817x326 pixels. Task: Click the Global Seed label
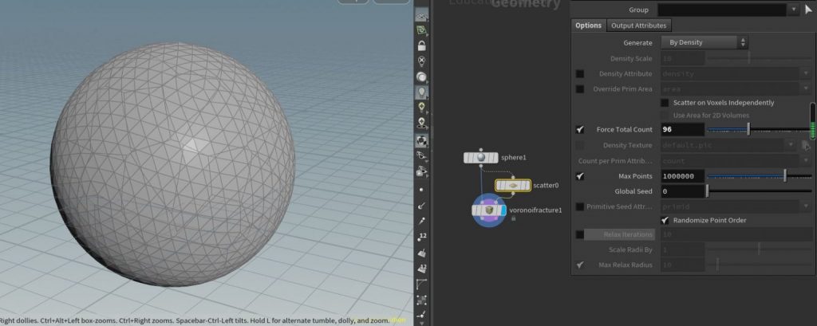[633, 191]
